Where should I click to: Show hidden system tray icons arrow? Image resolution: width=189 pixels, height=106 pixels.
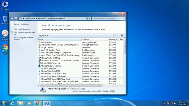pyautogui.click(x=165, y=103)
